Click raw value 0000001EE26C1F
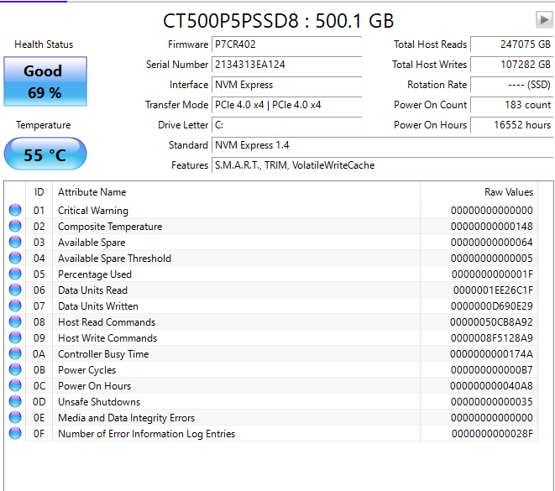 tap(493, 290)
